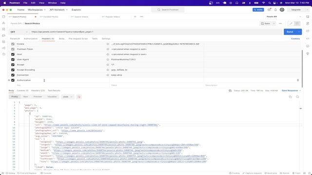This screenshot has height=175, width=312.
Task: Uncheck the User-Agent header checkbox
Action: coord(13,59)
